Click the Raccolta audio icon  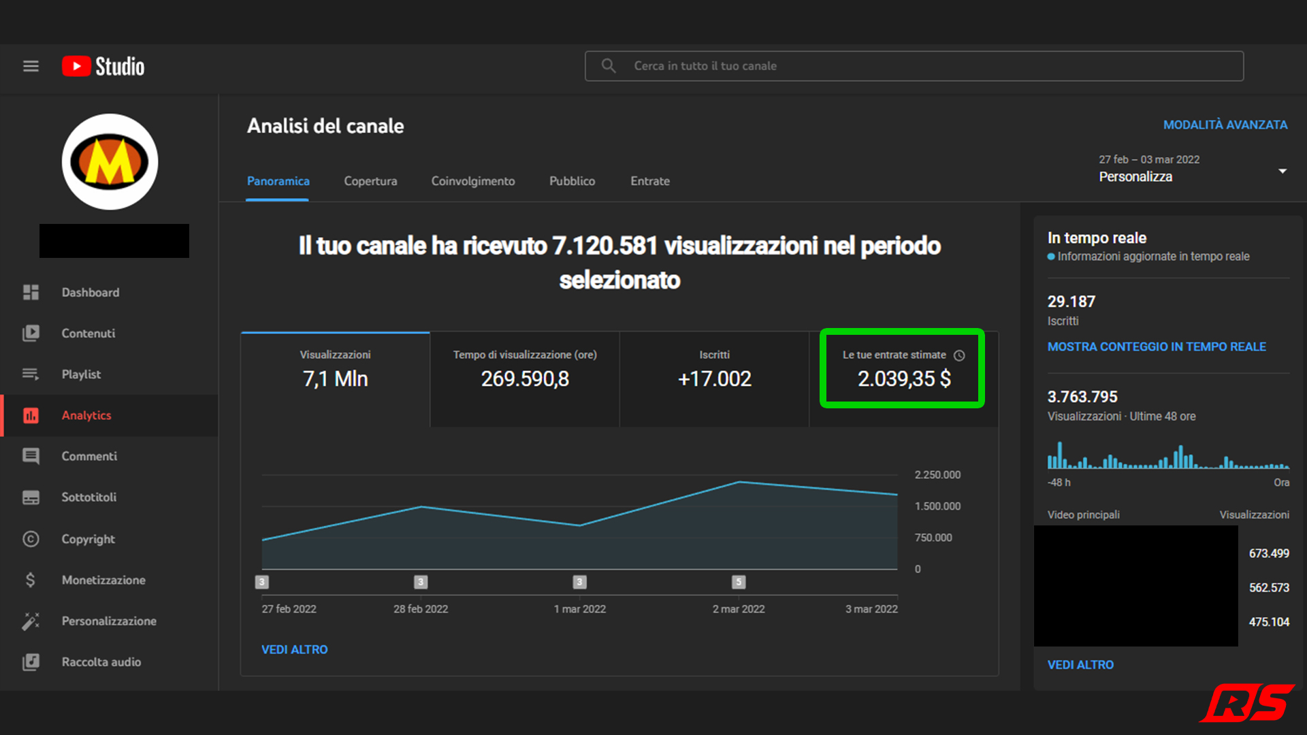(31, 661)
